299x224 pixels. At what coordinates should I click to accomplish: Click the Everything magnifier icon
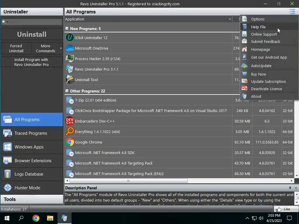point(69,132)
